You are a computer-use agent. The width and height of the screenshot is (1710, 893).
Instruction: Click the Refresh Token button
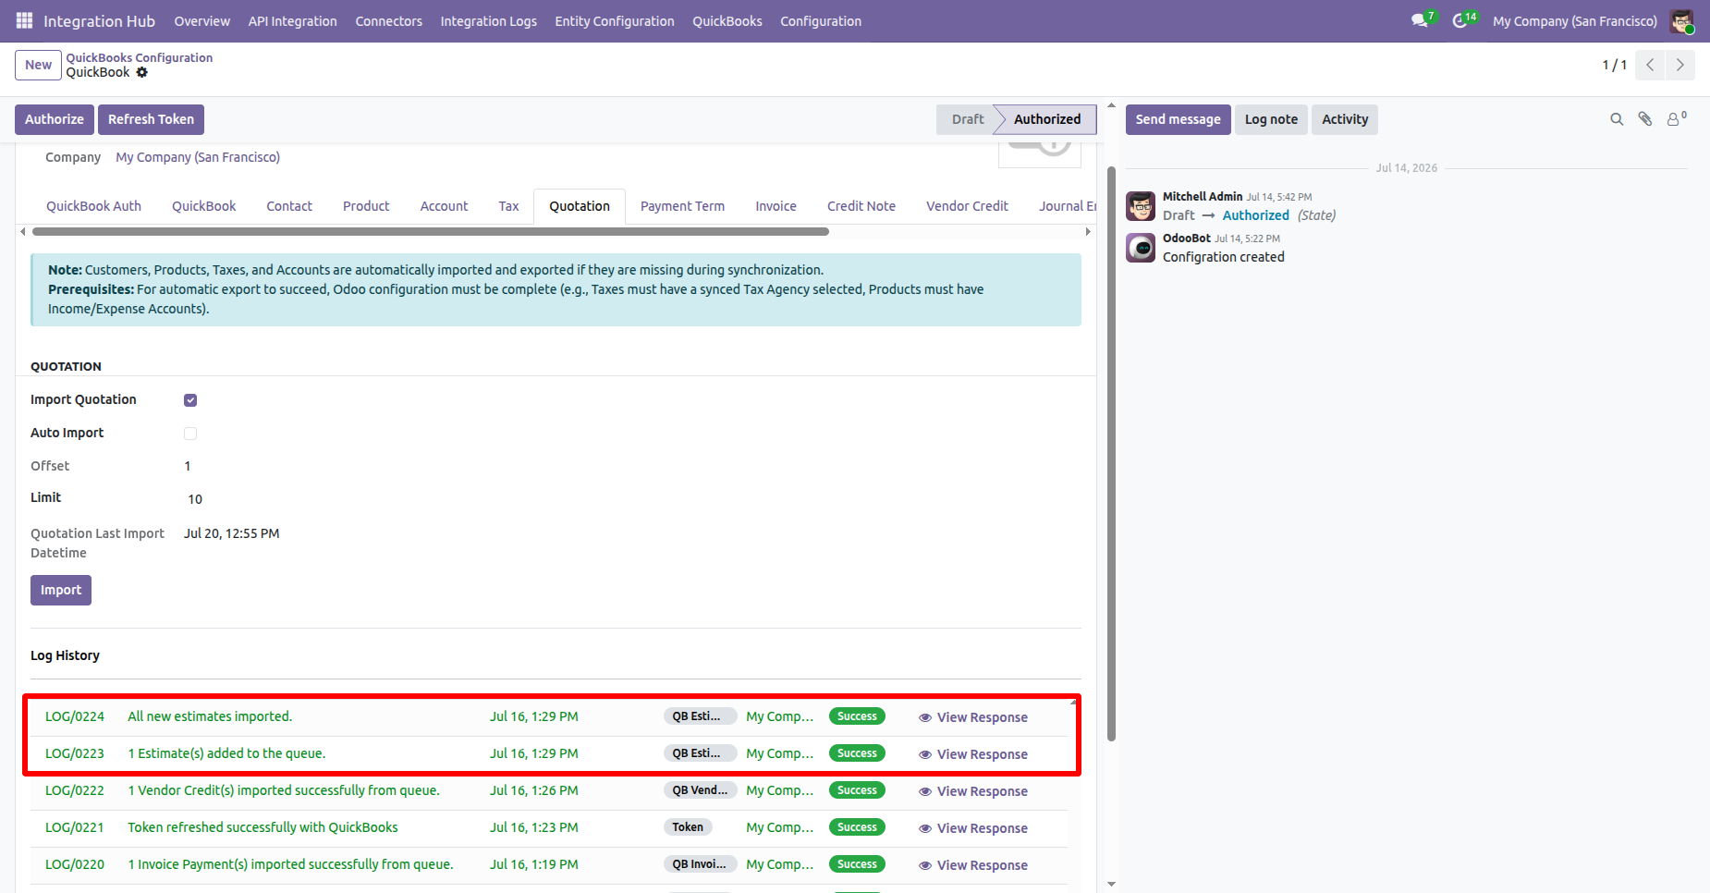151,119
